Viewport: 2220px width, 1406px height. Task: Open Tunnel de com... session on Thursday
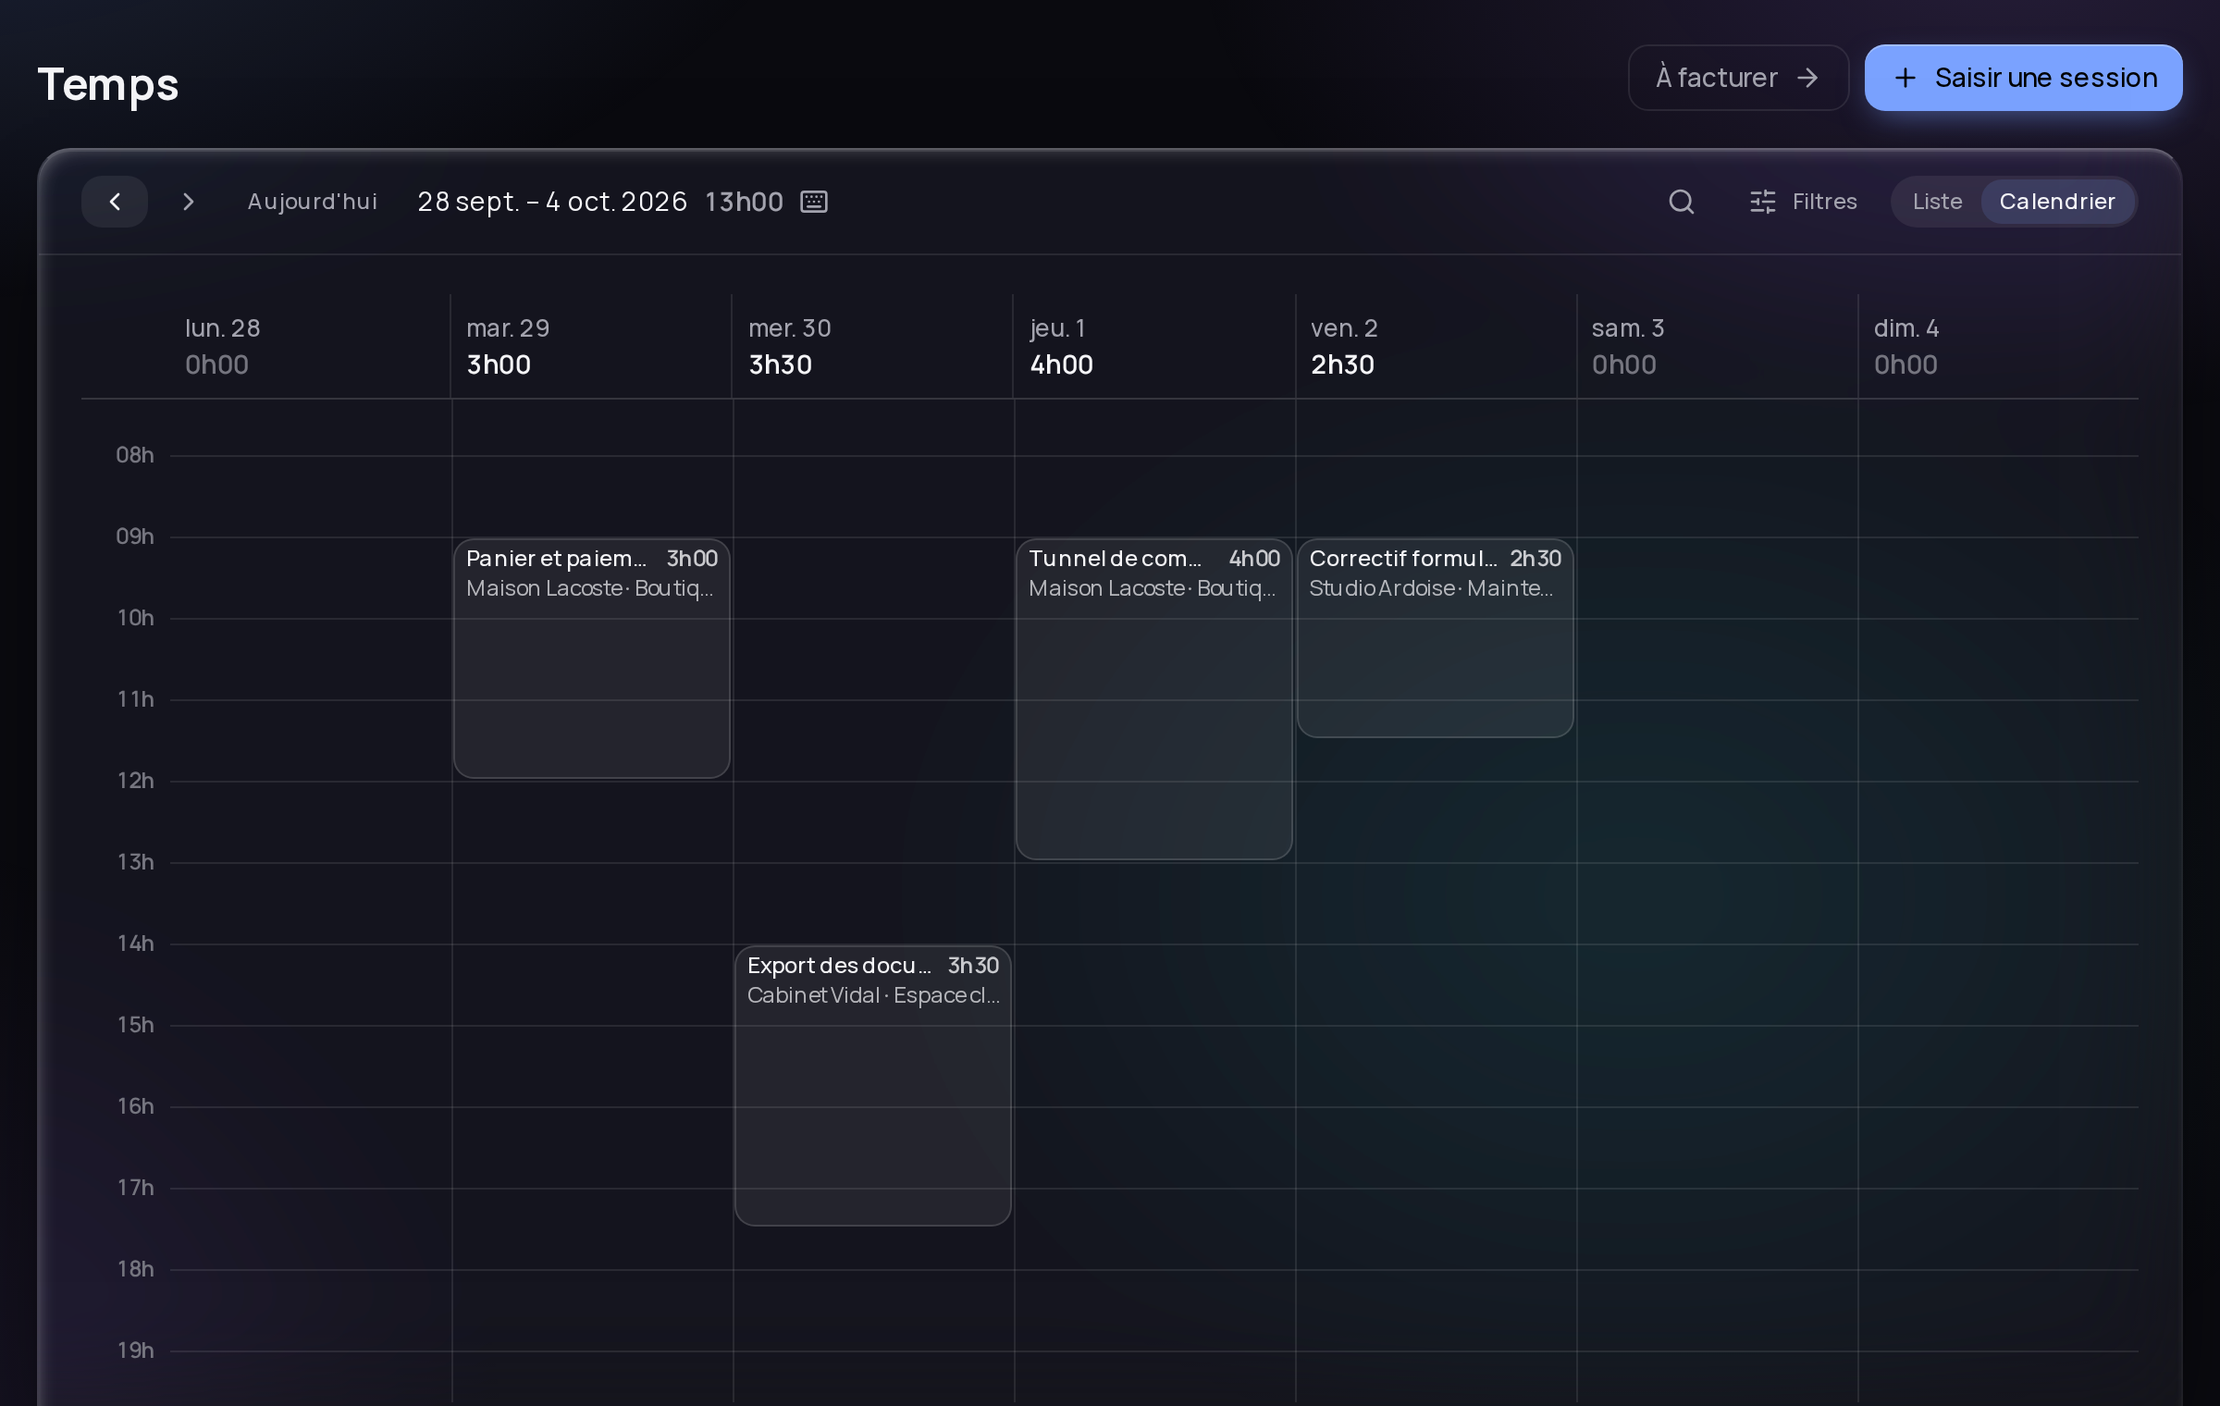(x=1154, y=699)
